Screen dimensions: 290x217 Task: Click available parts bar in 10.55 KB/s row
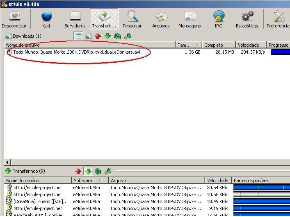click(x=262, y=194)
